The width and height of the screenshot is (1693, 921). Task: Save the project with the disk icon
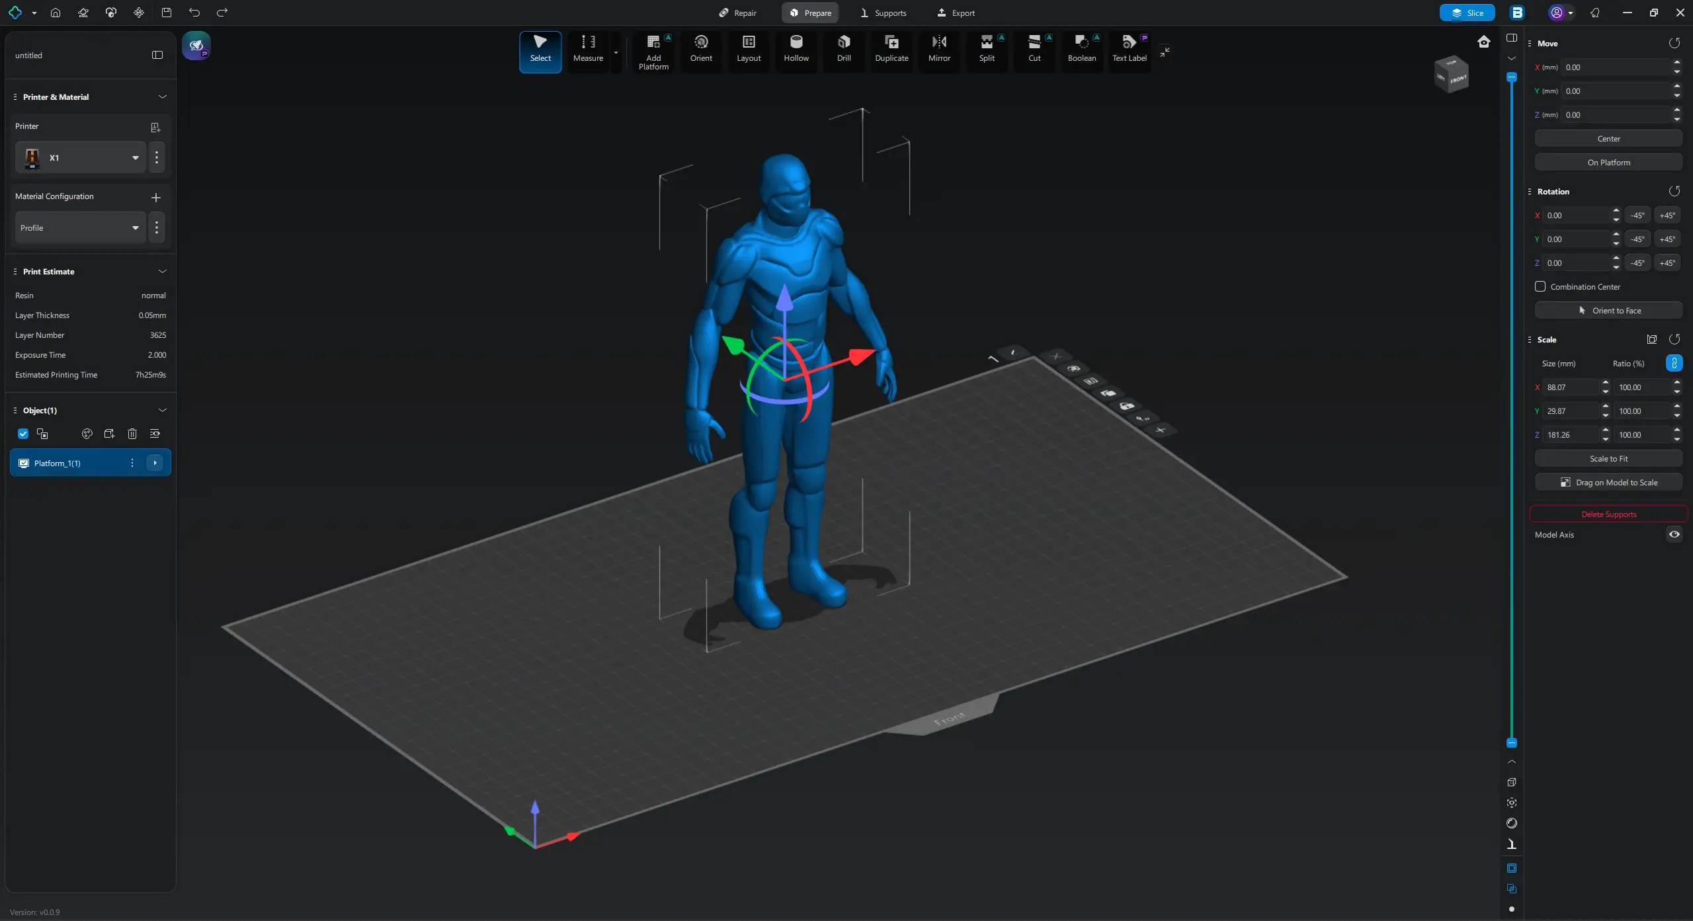point(167,13)
